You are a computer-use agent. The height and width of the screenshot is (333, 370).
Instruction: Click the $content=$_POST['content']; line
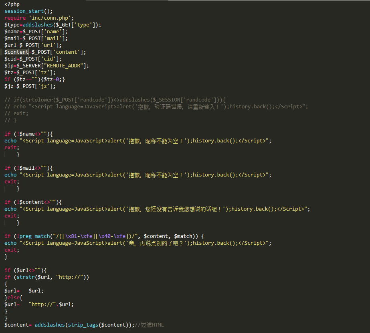click(x=45, y=52)
